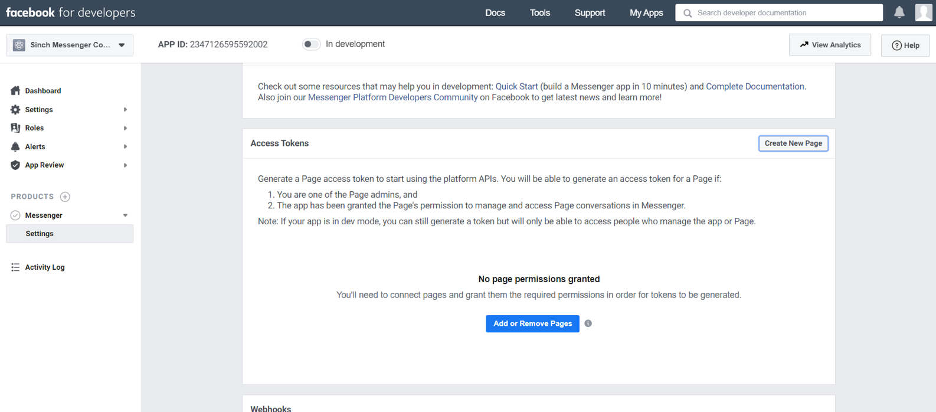Click the Settings gear icon in sidebar
936x412 pixels.
15,109
